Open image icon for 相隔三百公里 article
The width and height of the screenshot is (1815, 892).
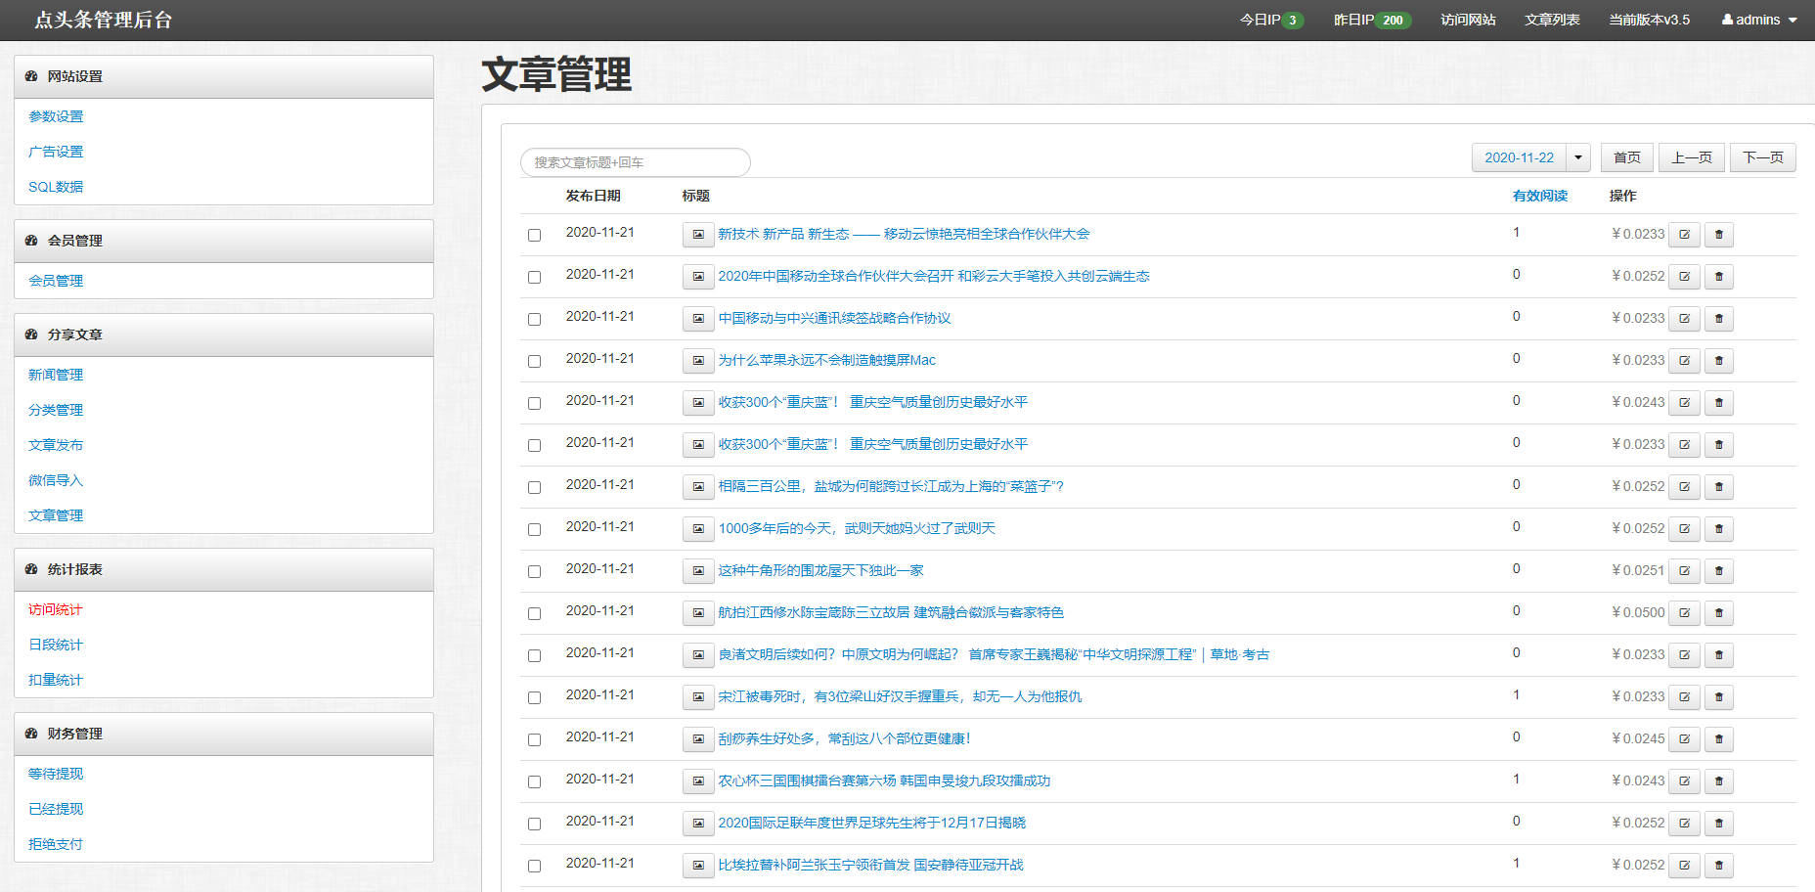[x=698, y=487]
